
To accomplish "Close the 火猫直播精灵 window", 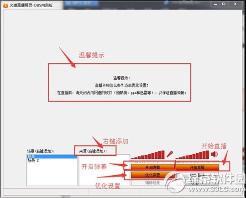I will point(235,4).
